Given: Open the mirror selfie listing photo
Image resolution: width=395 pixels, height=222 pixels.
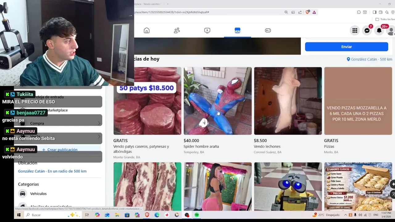Looking at the screenshot, I should click(x=218, y=187).
